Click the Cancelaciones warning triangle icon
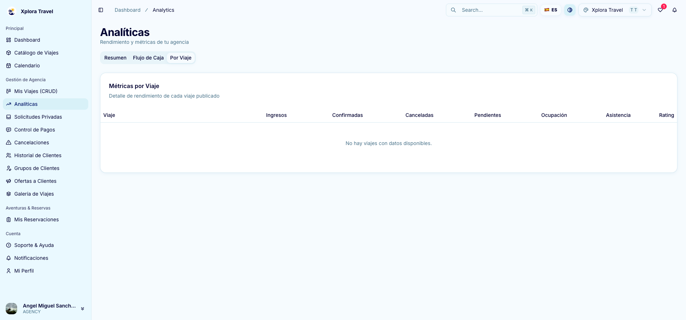 pyautogui.click(x=9, y=143)
